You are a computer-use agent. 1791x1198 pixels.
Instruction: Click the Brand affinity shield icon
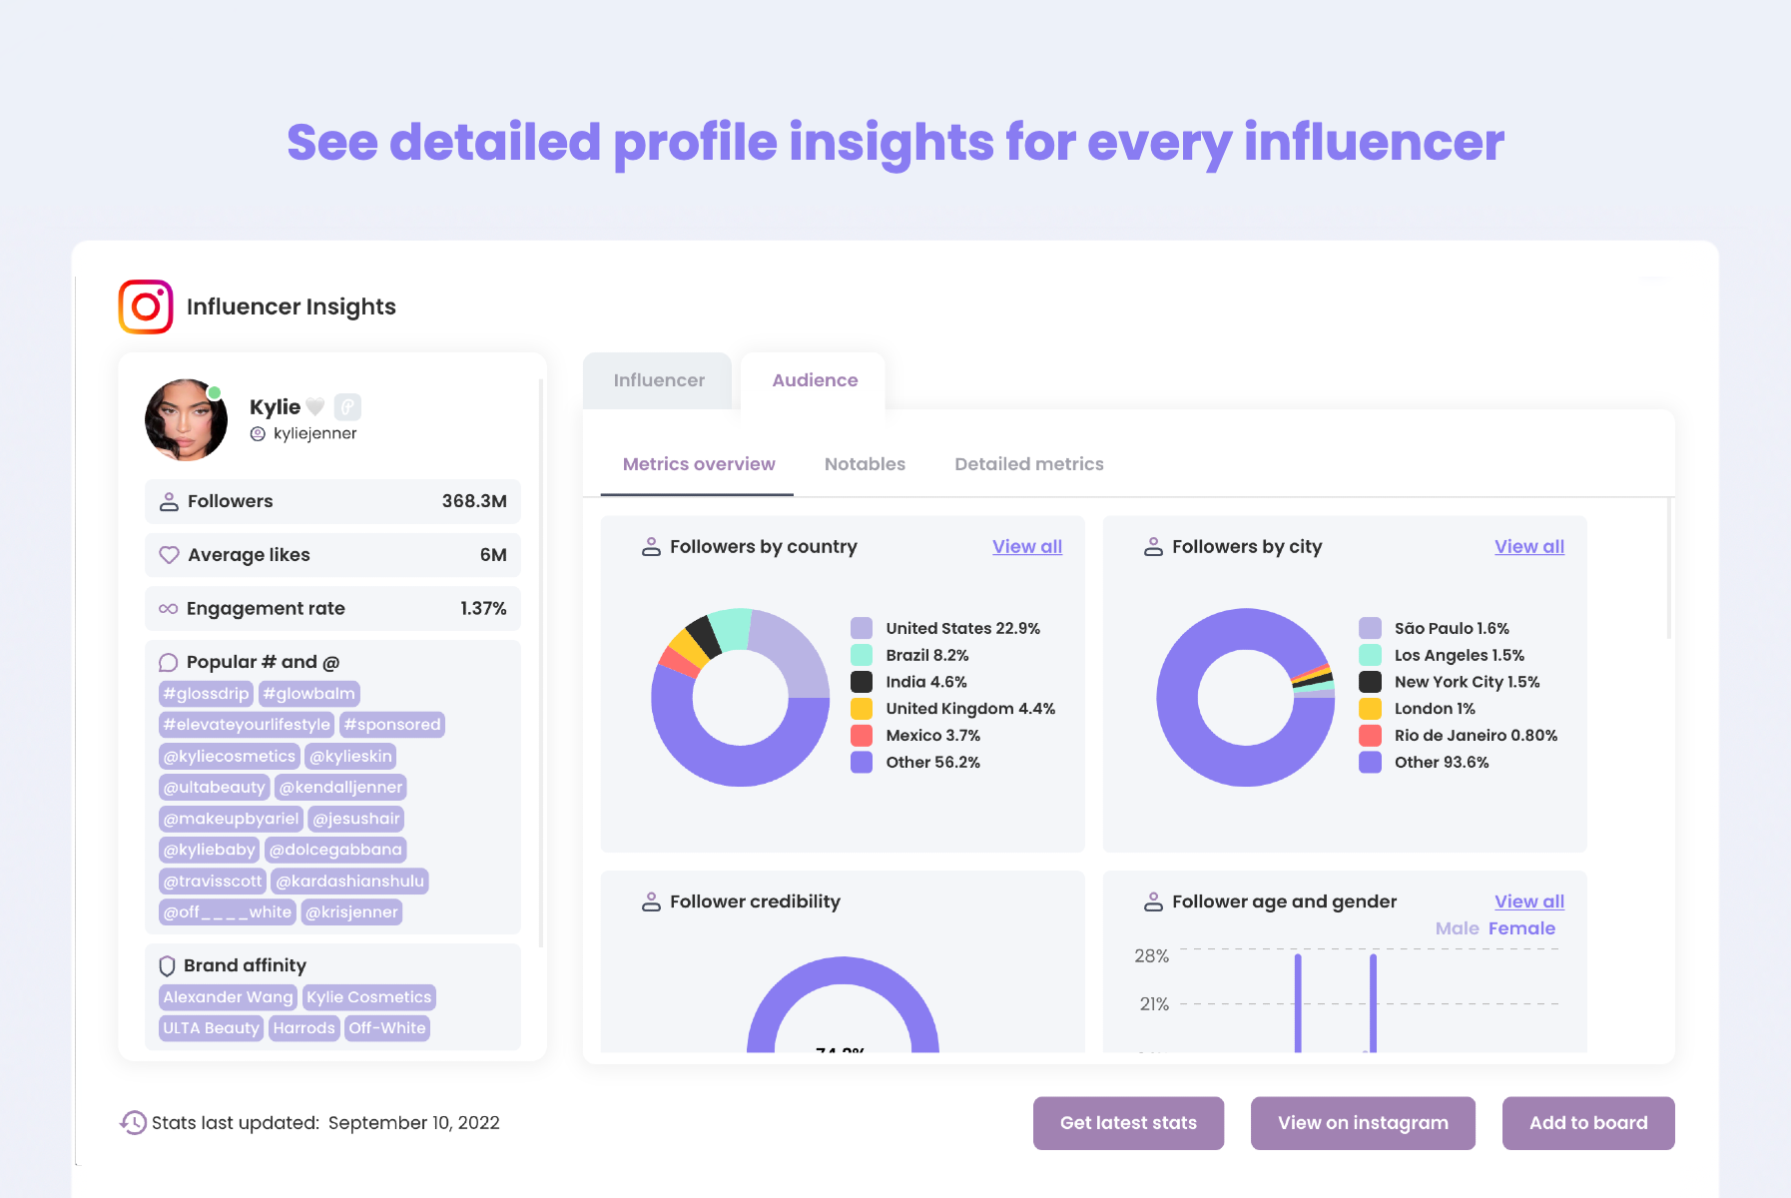(167, 965)
